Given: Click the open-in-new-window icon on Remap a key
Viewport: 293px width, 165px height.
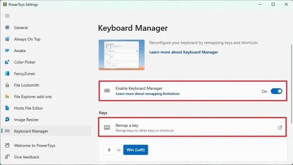Looking at the screenshot, I should click(x=280, y=128).
